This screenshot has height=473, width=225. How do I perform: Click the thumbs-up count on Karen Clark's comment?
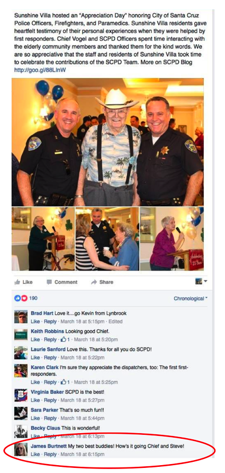pos(65,382)
